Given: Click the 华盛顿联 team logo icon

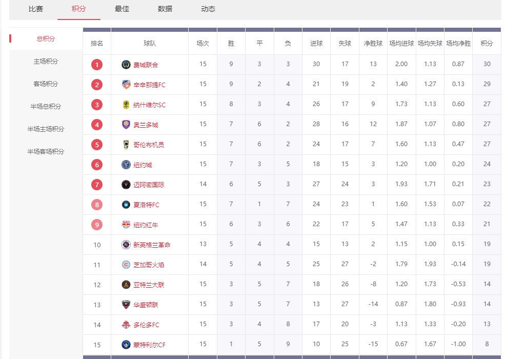Looking at the screenshot, I should [126, 305].
